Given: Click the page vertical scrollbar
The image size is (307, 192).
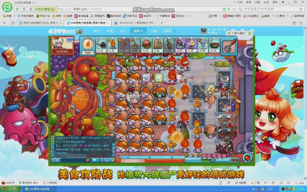Looking at the screenshot, I should pos(305,103).
